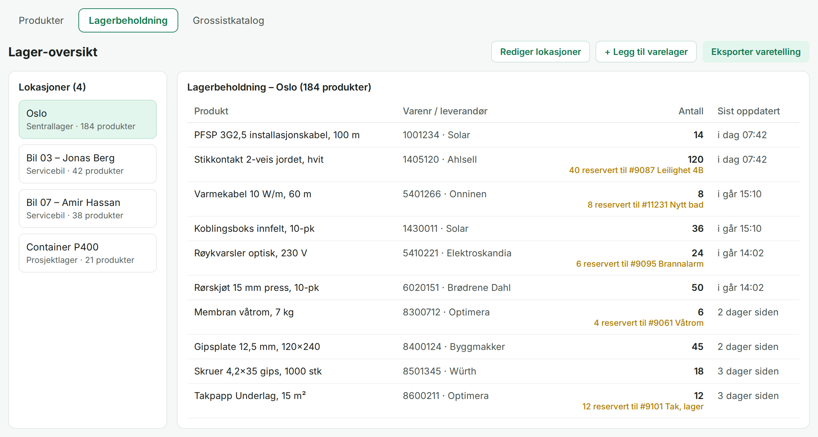Click the Antall column header
Screen dimensions: 818x437
pyautogui.click(x=691, y=111)
